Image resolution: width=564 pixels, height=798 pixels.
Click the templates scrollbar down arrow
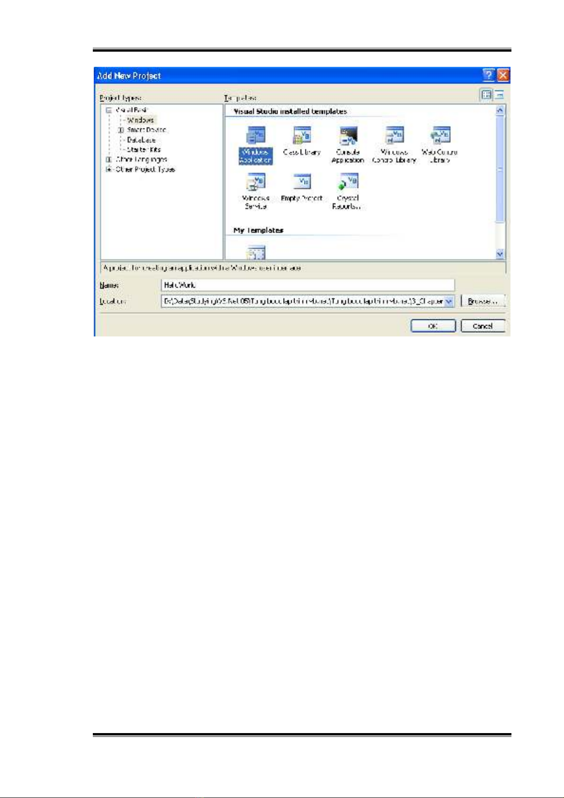(x=500, y=254)
